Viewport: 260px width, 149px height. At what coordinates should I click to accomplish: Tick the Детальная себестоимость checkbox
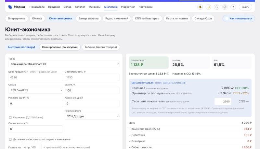pyautogui.click(x=10, y=139)
